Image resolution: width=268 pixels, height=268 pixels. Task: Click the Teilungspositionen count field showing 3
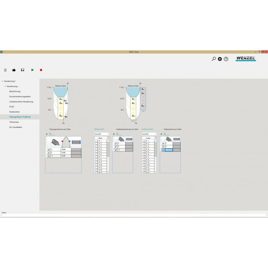52,134
